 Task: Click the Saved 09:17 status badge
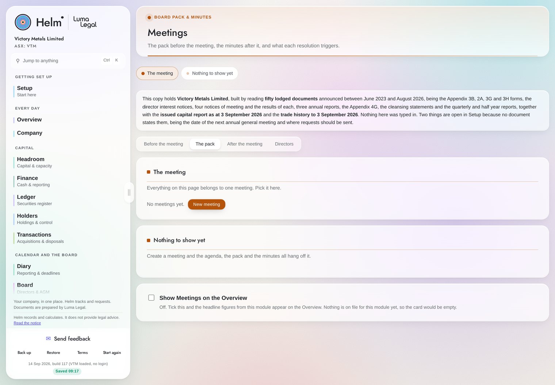point(67,371)
